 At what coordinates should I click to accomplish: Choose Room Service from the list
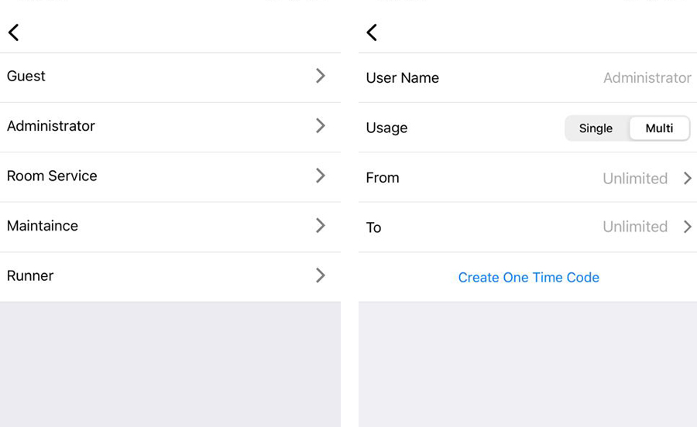[52, 176]
